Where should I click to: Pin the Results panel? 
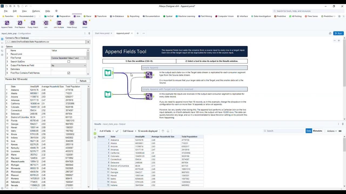pyautogui.click(x=342, y=124)
